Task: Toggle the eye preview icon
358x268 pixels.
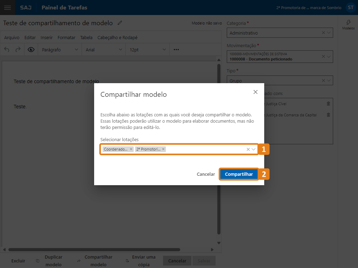Action: (x=31, y=50)
